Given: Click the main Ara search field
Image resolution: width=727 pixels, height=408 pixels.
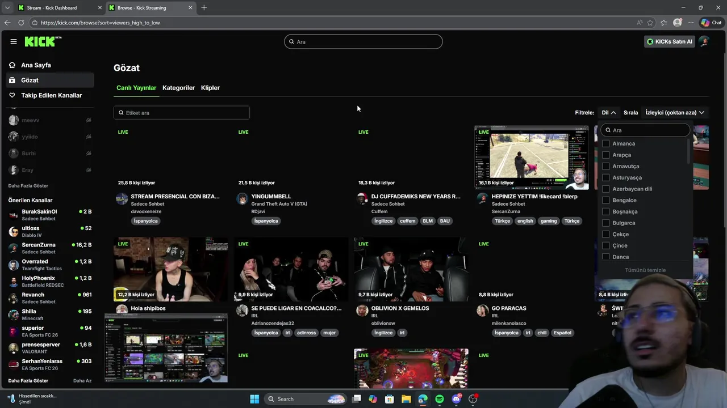Looking at the screenshot, I should click(363, 41).
